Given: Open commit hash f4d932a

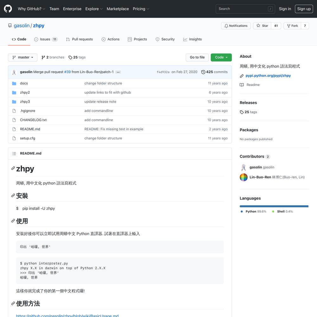Looking at the screenshot, I should 163,72.
